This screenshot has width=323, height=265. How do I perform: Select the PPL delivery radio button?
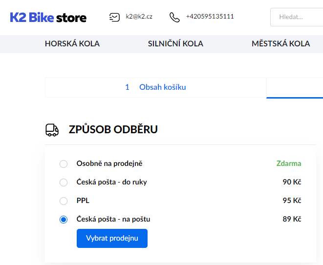pos(64,201)
